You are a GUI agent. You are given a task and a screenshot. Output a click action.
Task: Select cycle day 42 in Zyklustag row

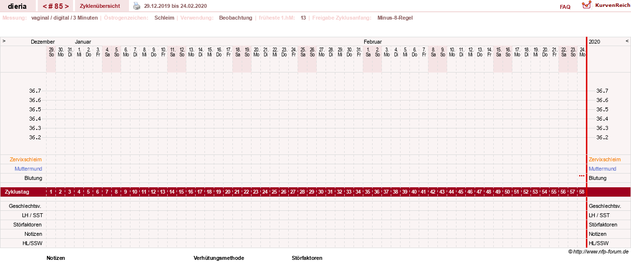(433, 192)
